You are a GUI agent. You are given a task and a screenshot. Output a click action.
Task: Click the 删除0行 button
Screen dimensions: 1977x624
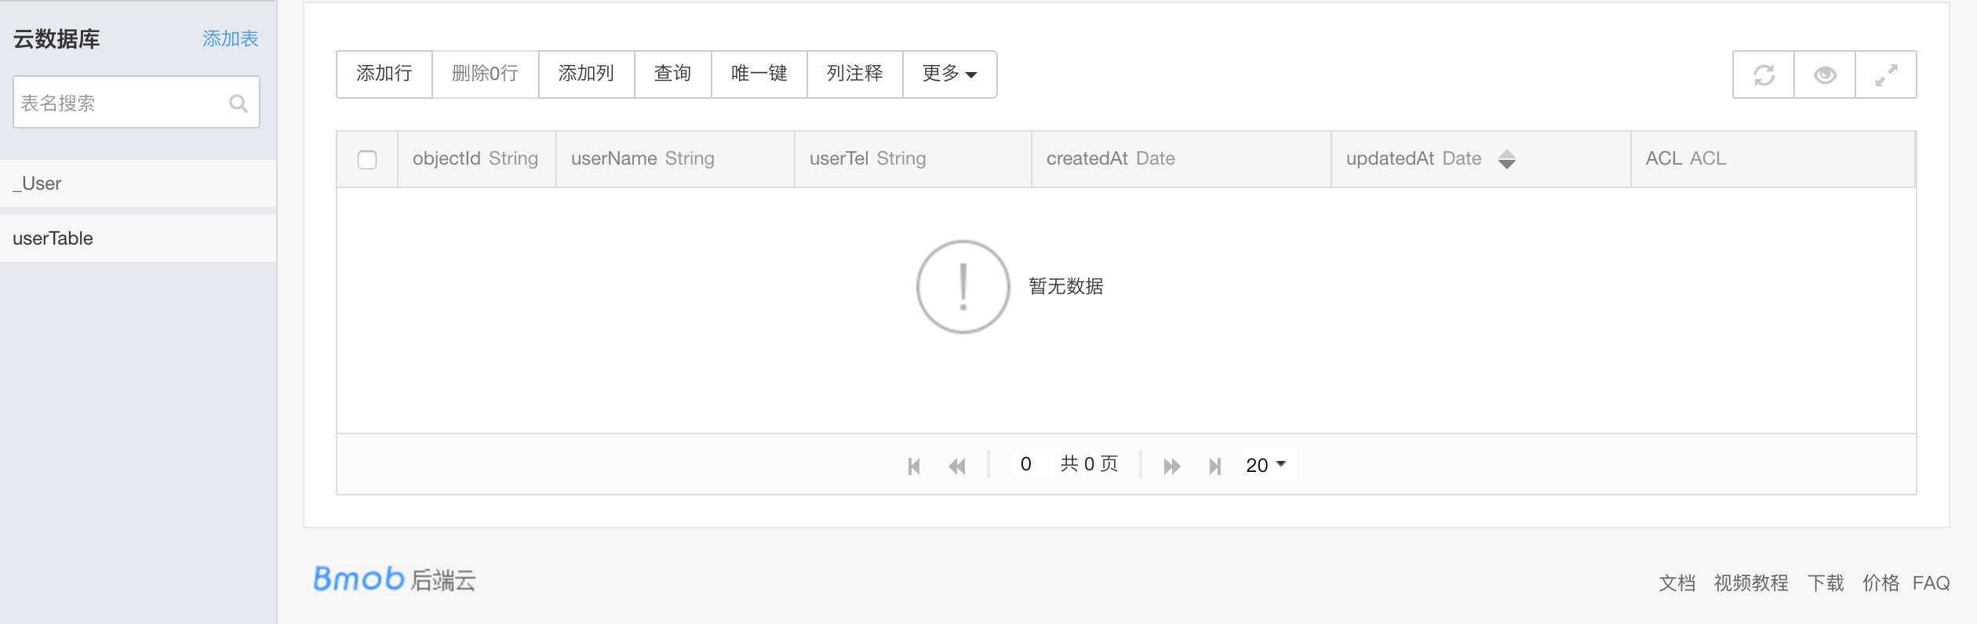point(485,74)
